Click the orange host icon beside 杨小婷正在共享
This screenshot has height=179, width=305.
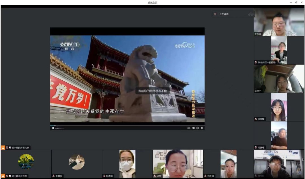(x=3, y=176)
